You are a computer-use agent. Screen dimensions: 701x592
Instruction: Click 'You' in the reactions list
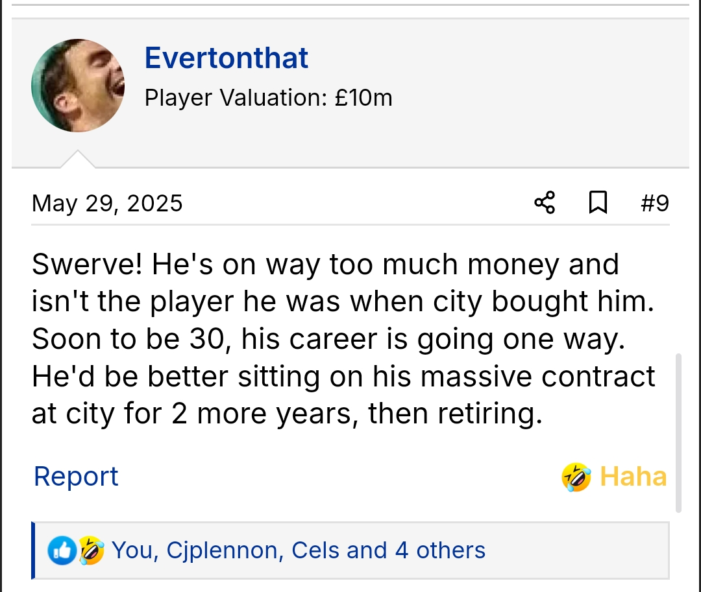tap(132, 551)
